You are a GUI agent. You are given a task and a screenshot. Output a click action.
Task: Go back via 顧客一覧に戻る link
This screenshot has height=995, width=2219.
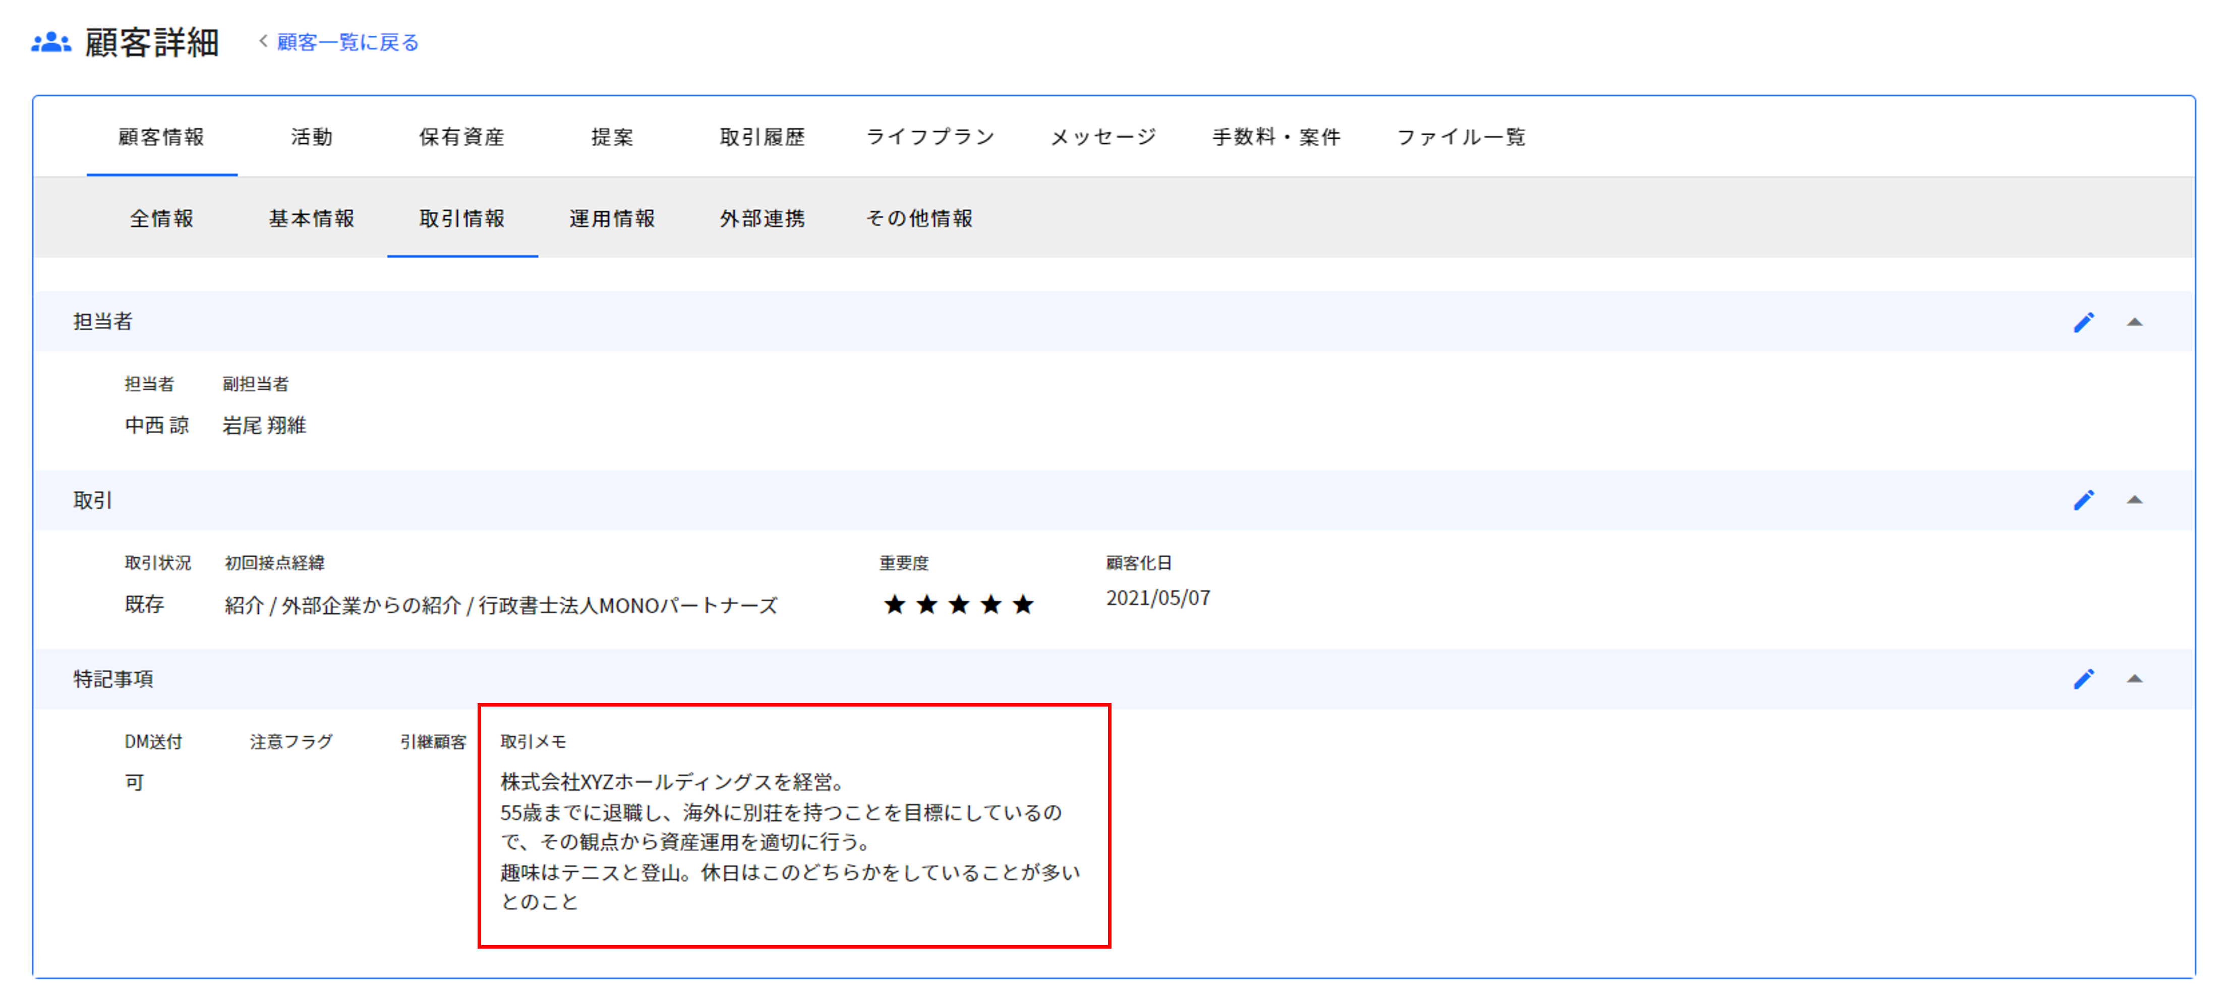[347, 42]
